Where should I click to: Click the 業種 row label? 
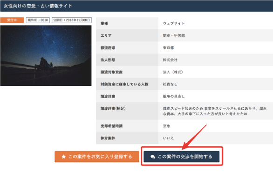tap(104, 23)
